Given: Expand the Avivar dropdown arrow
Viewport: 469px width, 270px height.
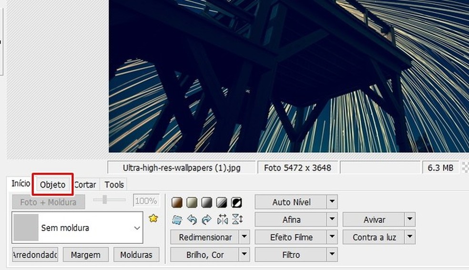Looking at the screenshot, I should click(410, 220).
